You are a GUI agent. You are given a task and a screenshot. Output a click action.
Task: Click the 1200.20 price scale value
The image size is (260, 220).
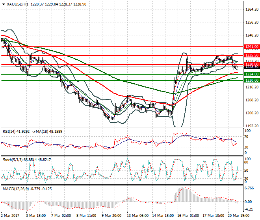tap(252, 113)
